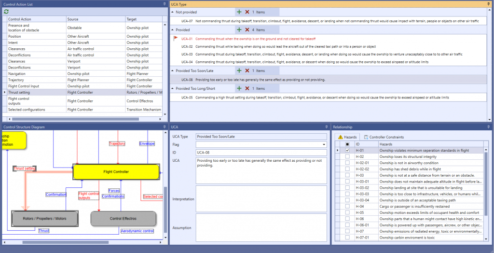Toggle the select-all checkbox in Hazards header
The image size is (494, 253).
pos(347,144)
